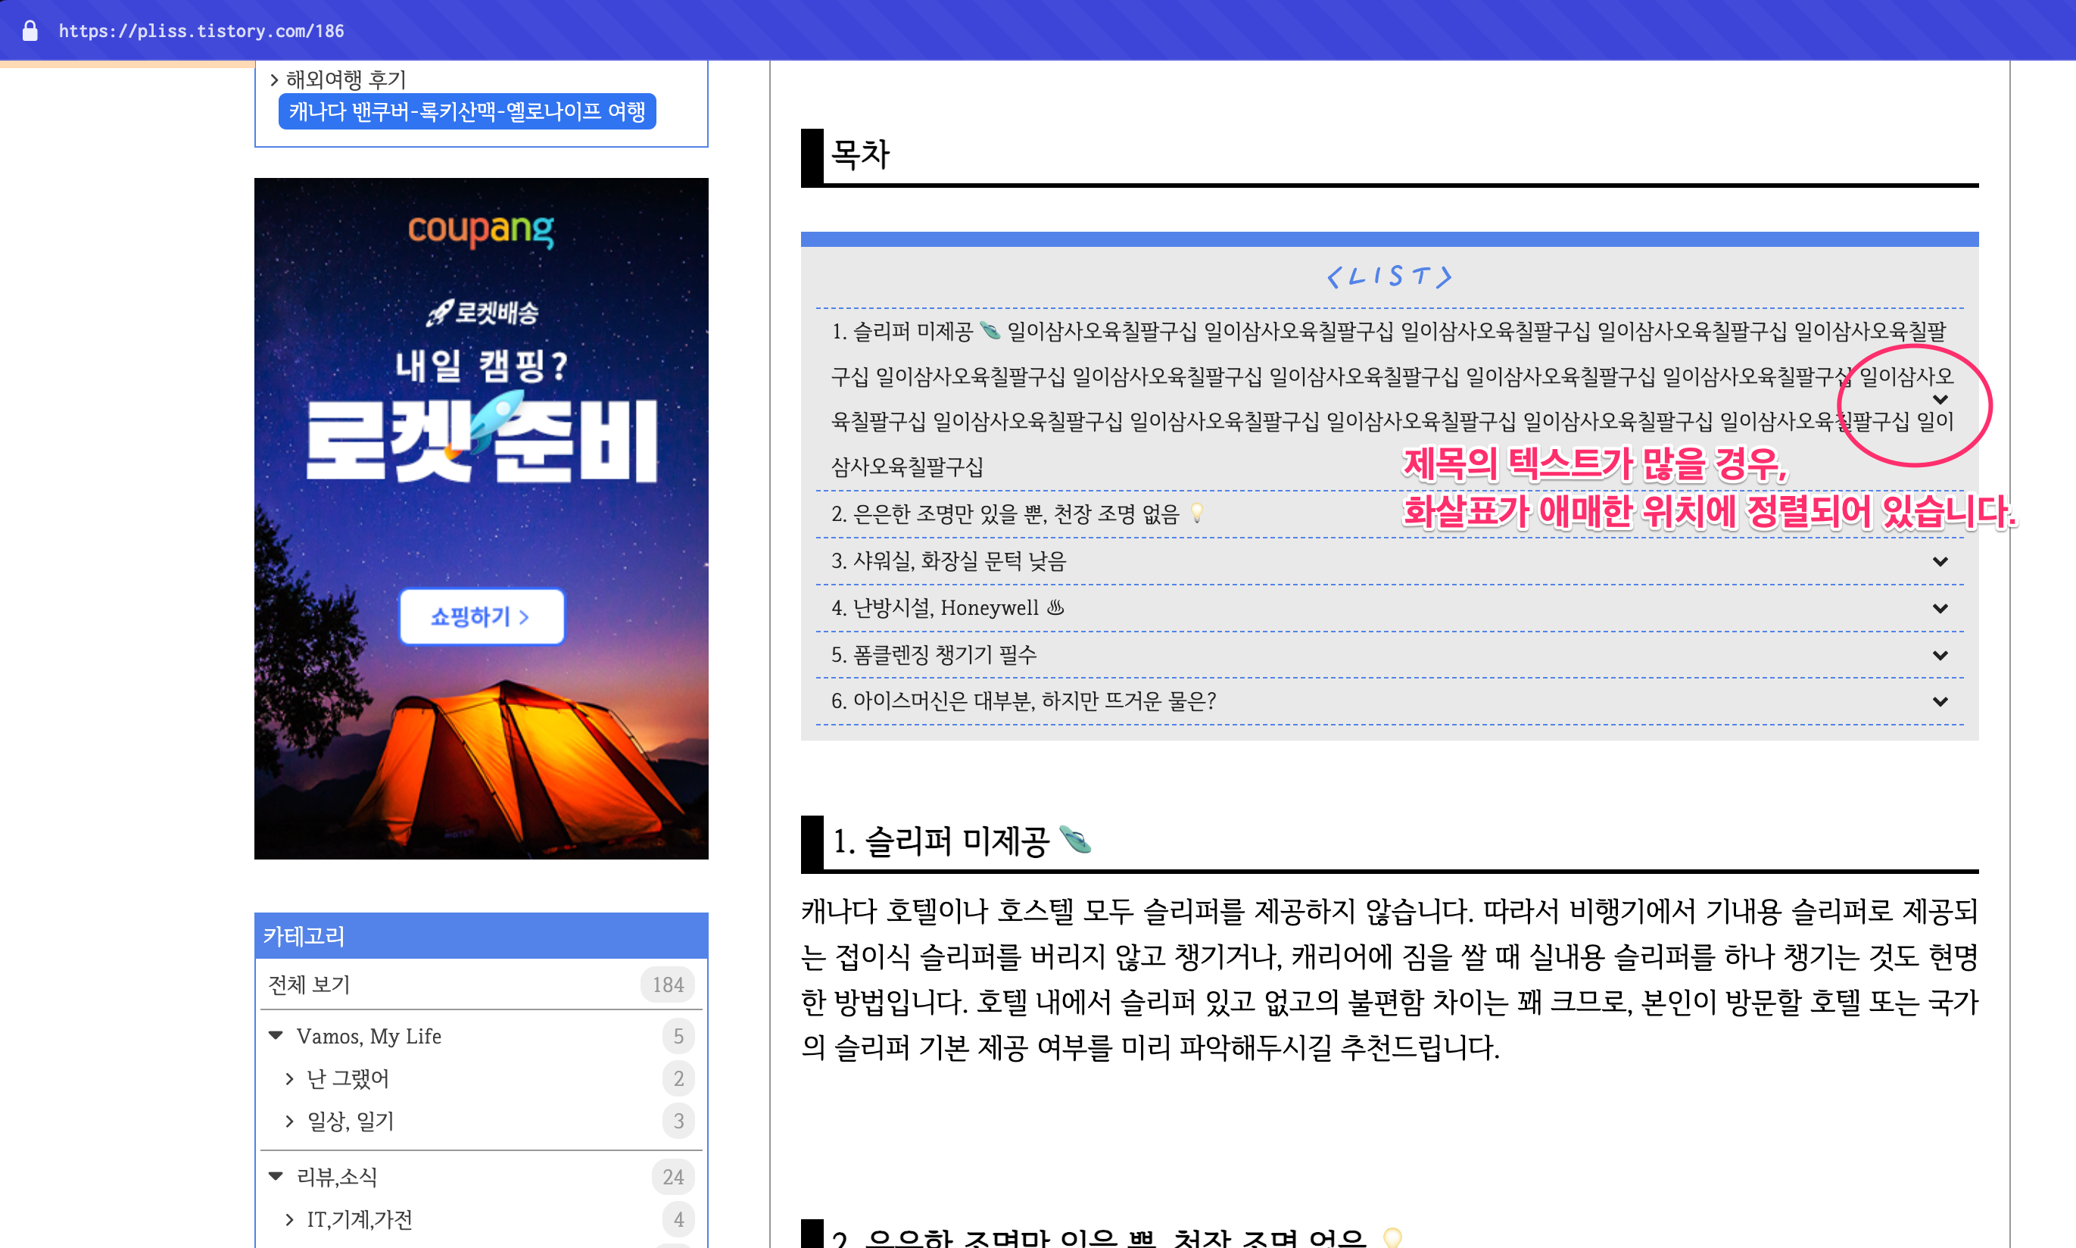Image resolution: width=2076 pixels, height=1248 pixels.
Task: Click the slipper emoji in list item 1
Action: coord(989,329)
